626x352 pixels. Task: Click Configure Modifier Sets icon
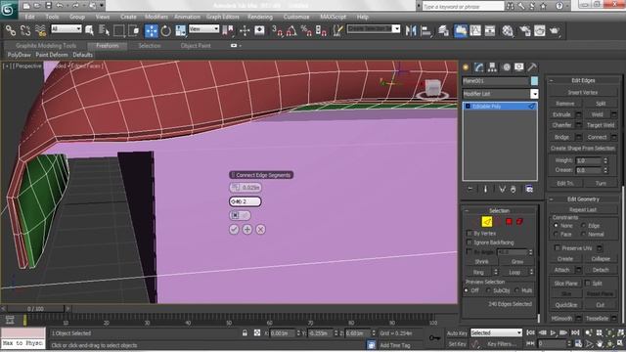(x=529, y=189)
